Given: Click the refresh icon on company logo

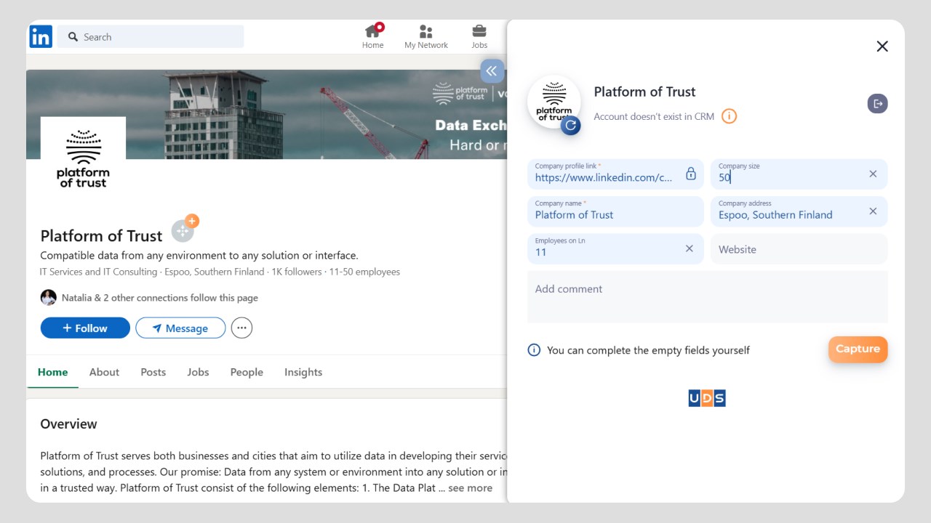Looking at the screenshot, I should [x=570, y=125].
